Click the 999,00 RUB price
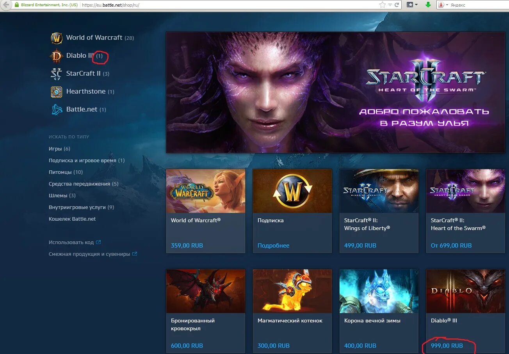 (x=447, y=346)
